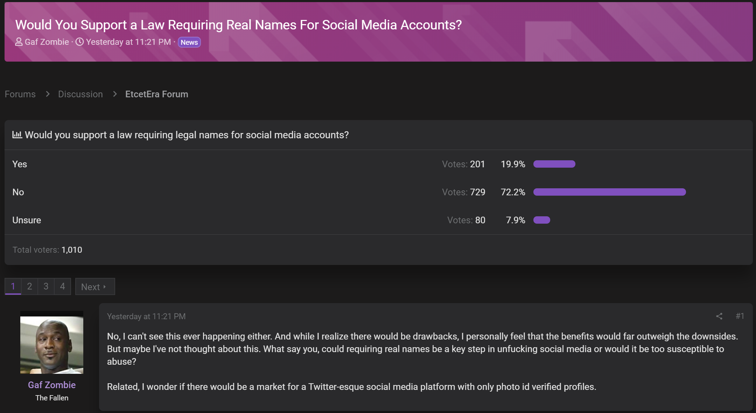Open the #1 post permalink
Screen dimensions: 756x413
point(740,316)
